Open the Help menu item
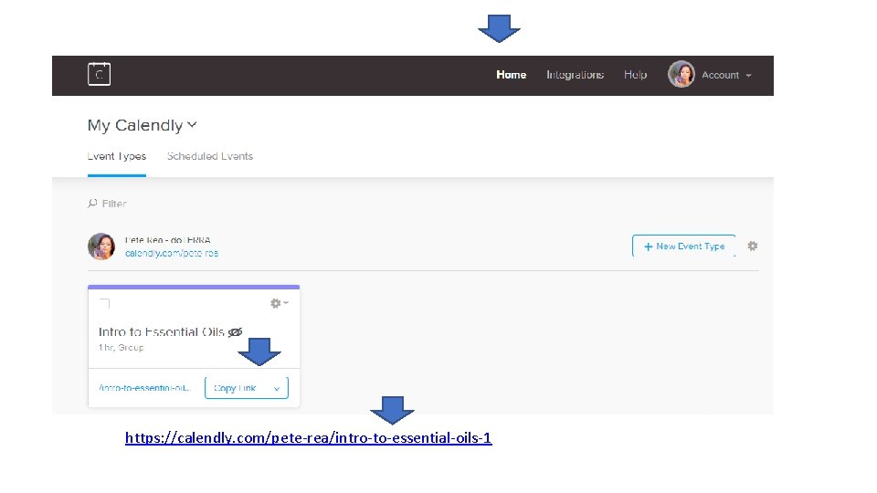The width and height of the screenshot is (877, 493). click(x=636, y=75)
